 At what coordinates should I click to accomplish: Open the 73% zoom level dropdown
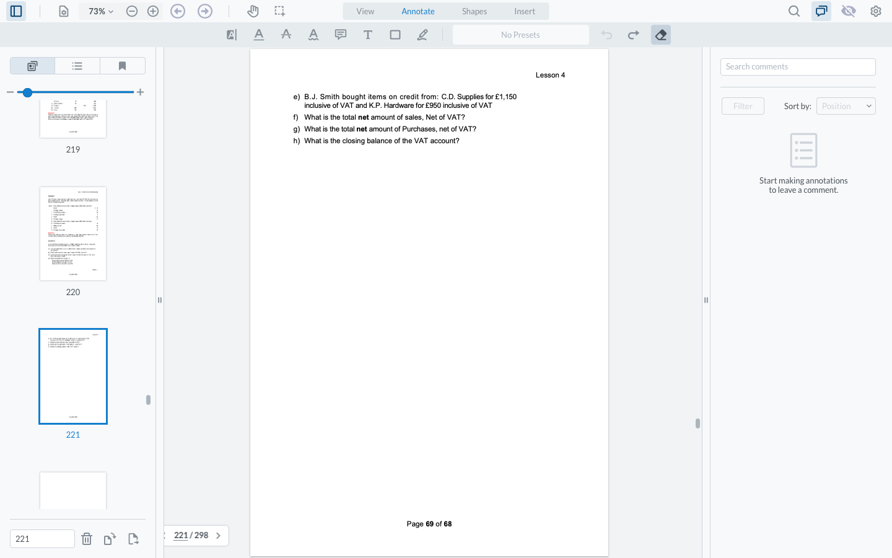[x=100, y=11]
